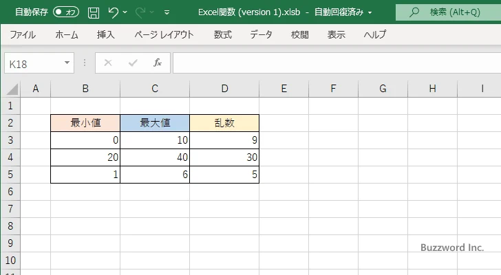The image size is (501, 275).
Task: Open the ヘルプ tab
Action: 375,34
